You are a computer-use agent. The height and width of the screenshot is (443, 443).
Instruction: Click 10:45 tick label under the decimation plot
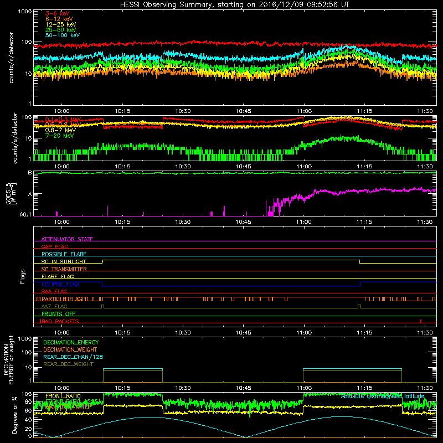[243, 388]
